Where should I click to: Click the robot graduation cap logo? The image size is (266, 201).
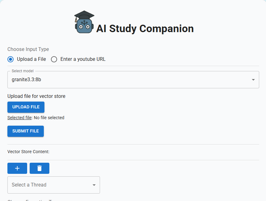(84, 22)
